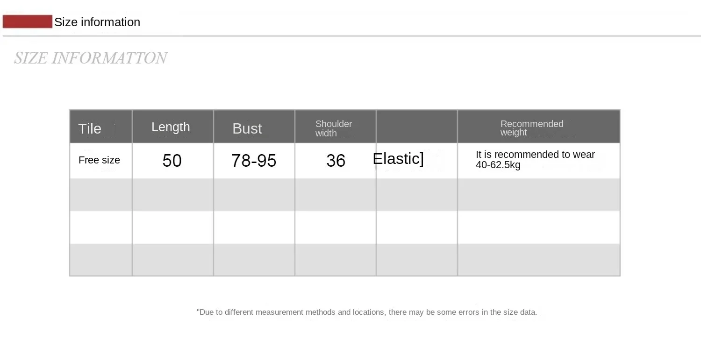Click the "Bust" column header
This screenshot has width=701, height=354.
247,128
